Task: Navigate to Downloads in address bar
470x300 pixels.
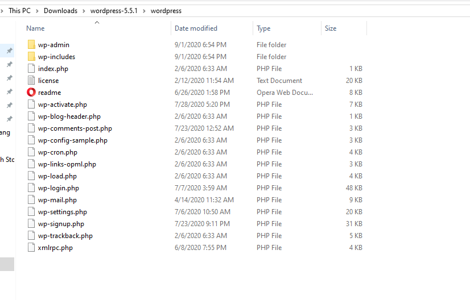Action: click(x=60, y=11)
